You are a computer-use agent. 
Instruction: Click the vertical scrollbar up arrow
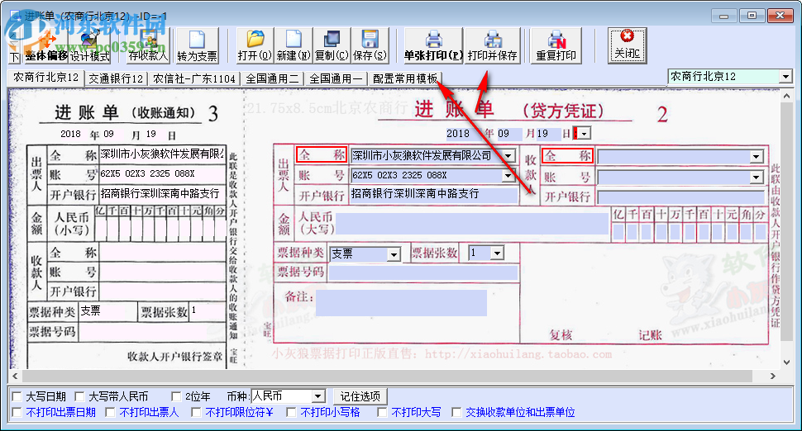[x=786, y=96]
